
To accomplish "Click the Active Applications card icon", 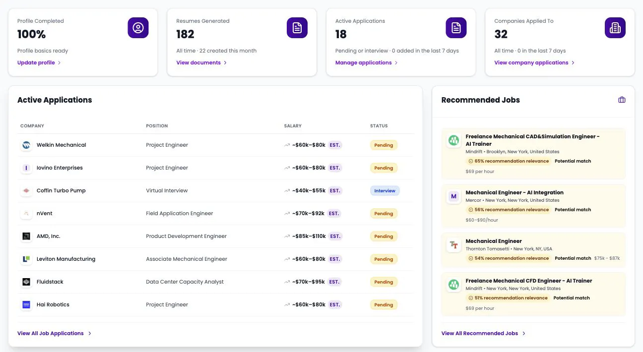I will pyautogui.click(x=456, y=28).
